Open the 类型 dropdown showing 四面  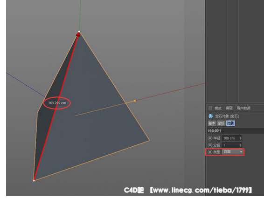(233, 152)
